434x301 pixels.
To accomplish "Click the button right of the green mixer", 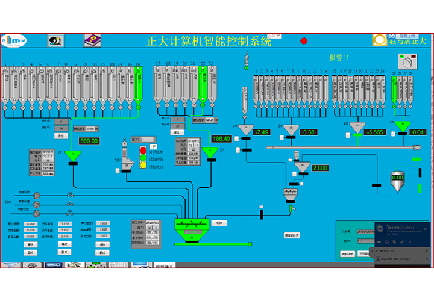I will point(219,223).
